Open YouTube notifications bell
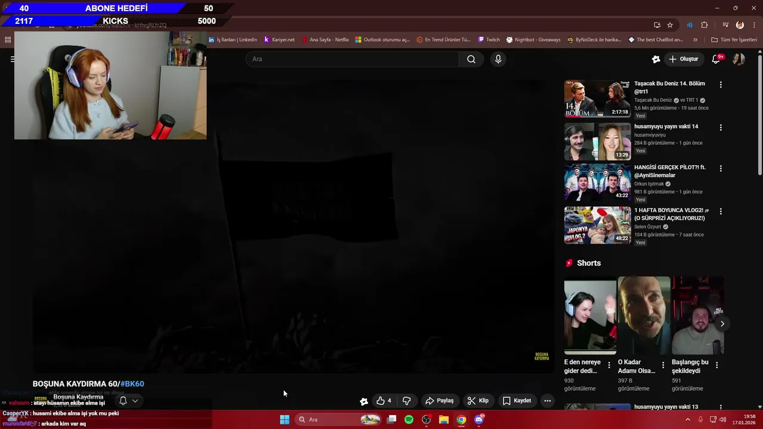This screenshot has width=763, height=429. coord(717,59)
